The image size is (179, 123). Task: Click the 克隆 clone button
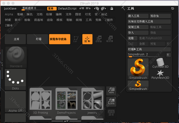[x=132, y=38]
